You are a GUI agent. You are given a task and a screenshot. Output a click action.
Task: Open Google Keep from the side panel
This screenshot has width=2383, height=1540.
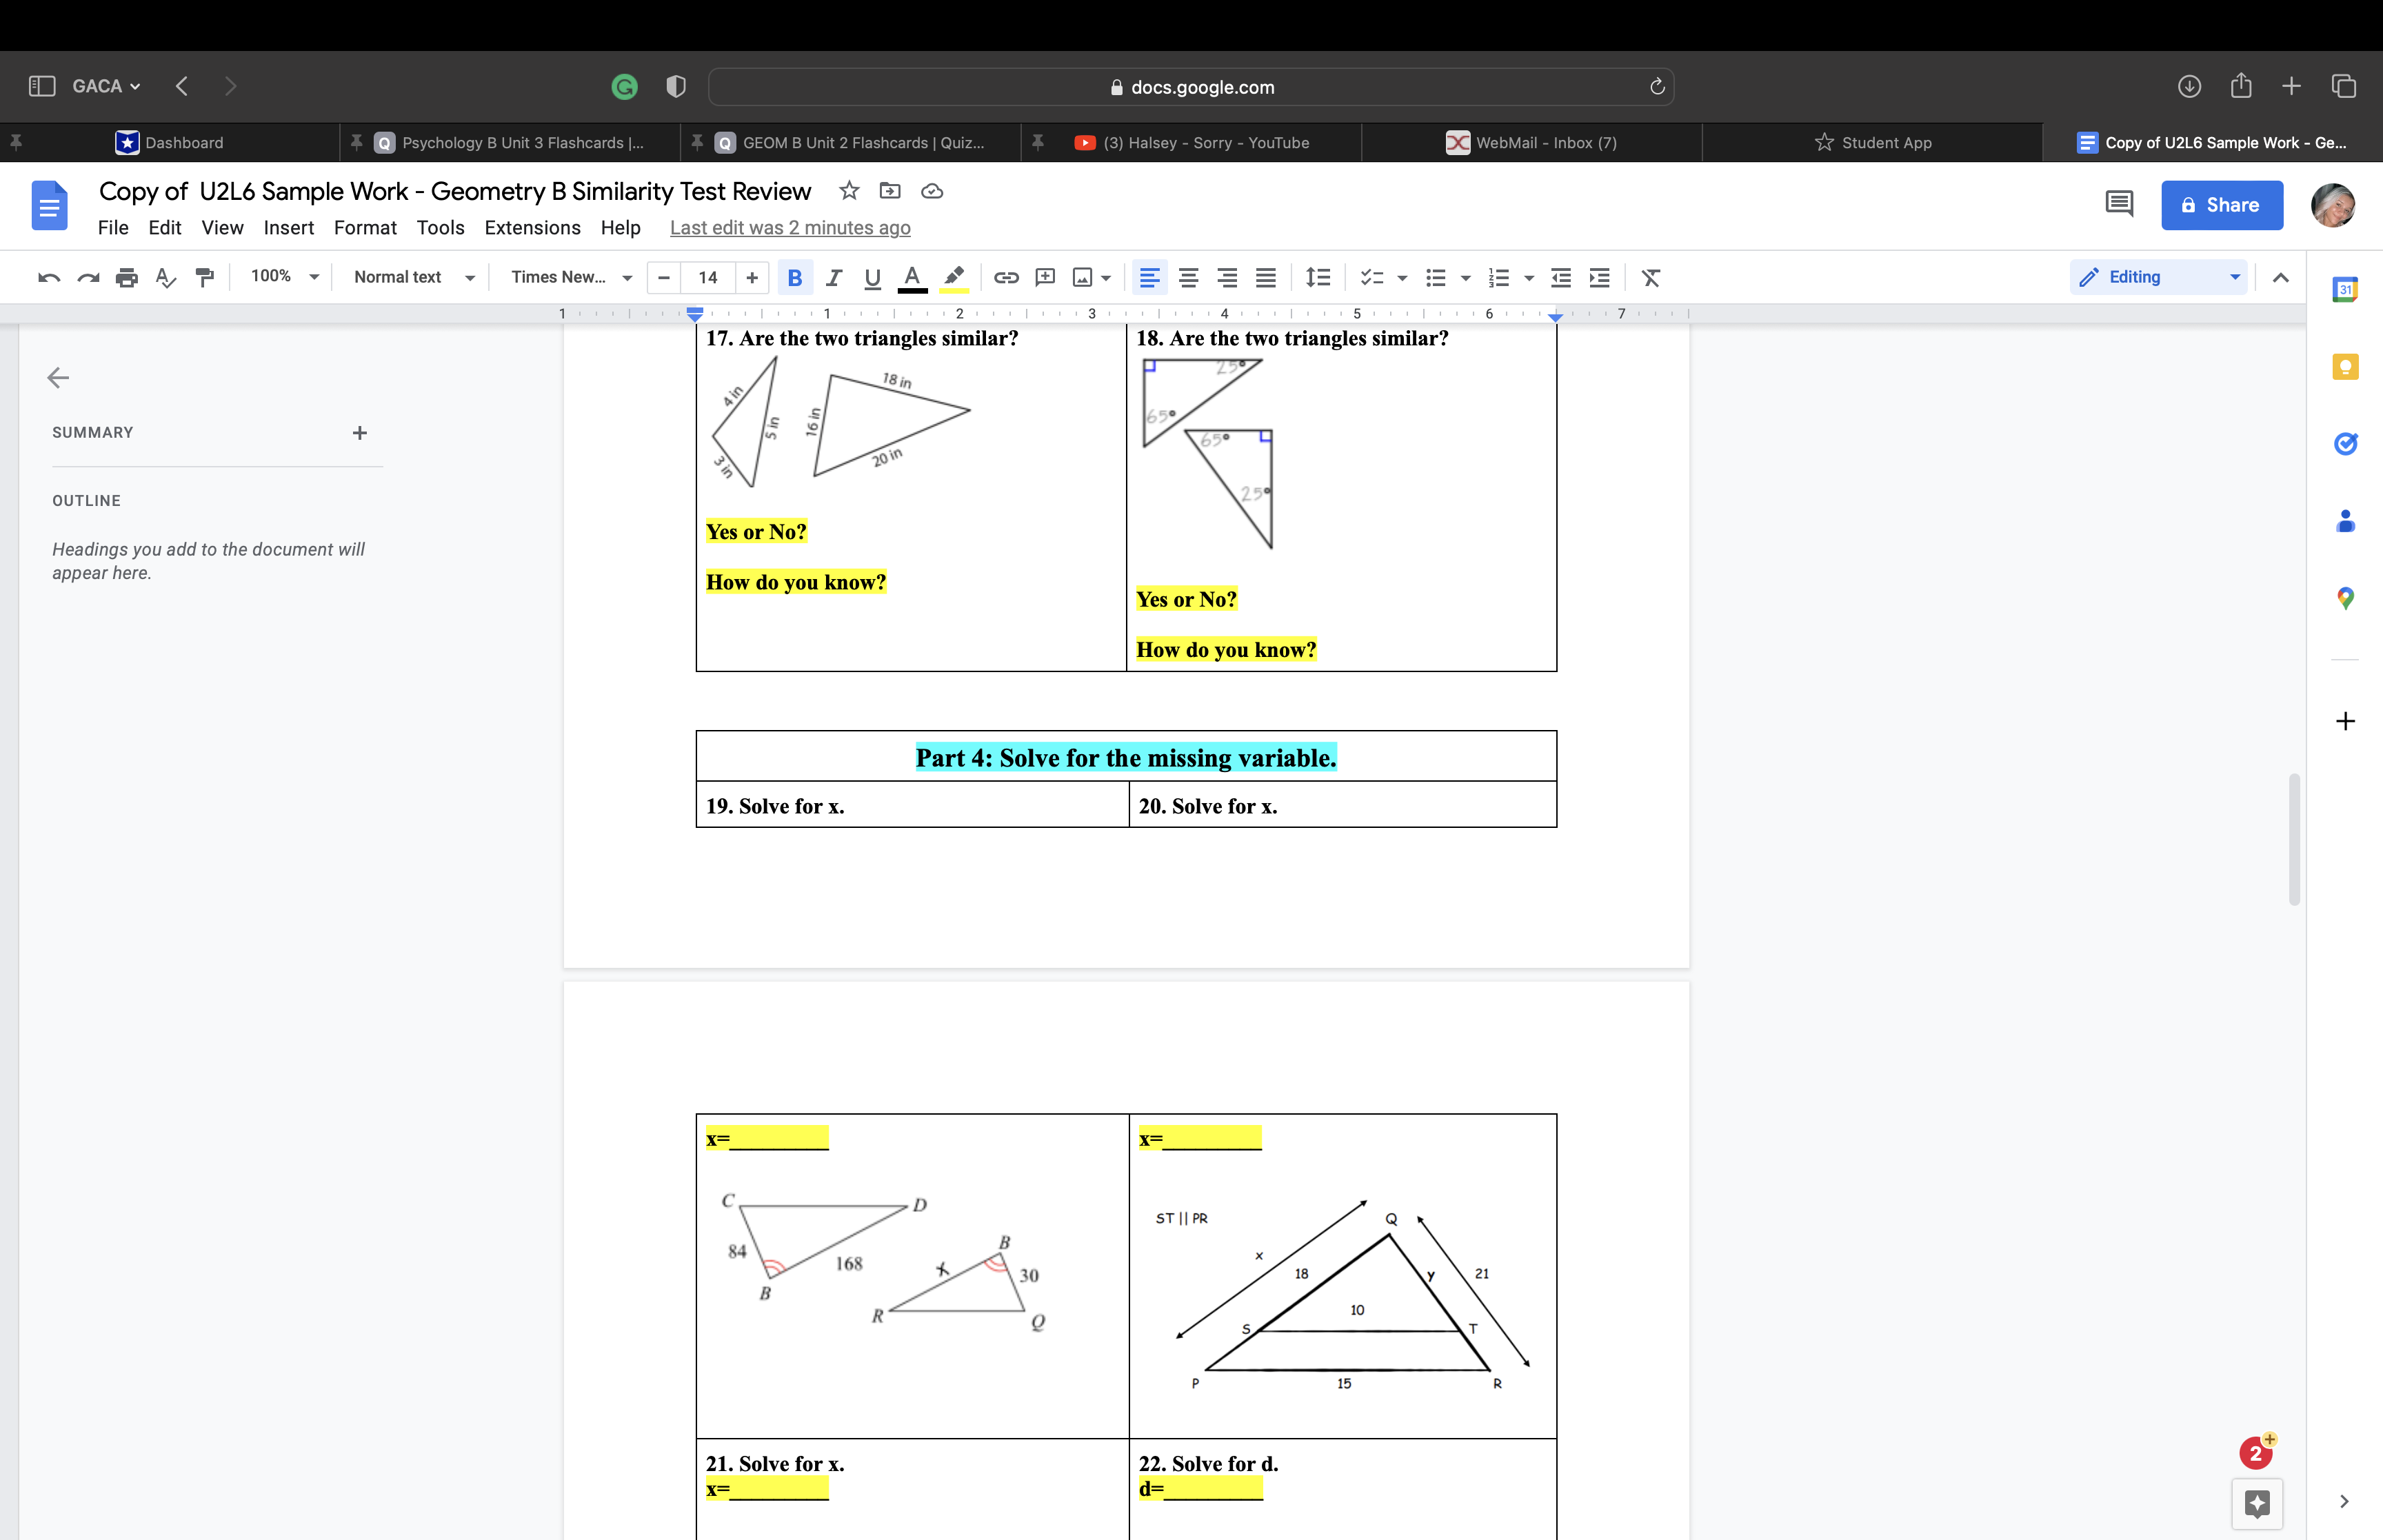pos(2346,366)
